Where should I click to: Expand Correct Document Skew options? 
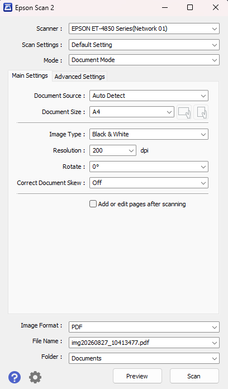click(149, 183)
